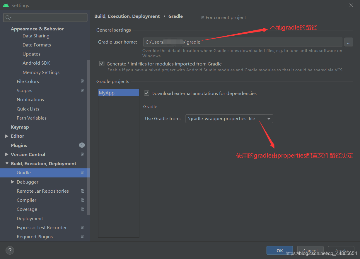Click the Android Studio logo in title bar
Viewport: 360px width, 259px height.
pyautogui.click(x=6, y=5)
